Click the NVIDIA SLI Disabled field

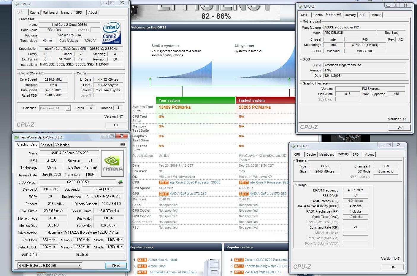click(x=82, y=255)
